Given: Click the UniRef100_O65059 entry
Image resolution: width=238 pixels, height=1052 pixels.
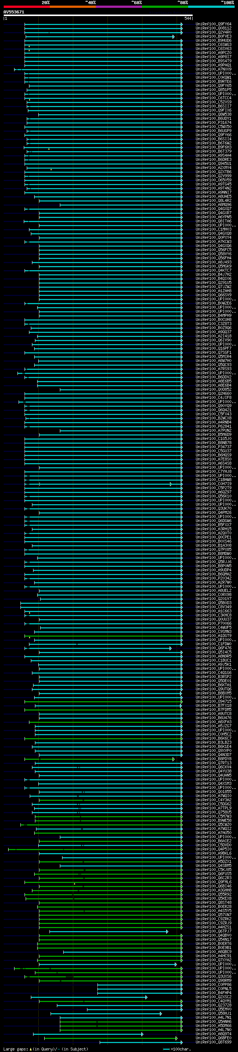Looking at the screenshot, I should click(x=213, y=180).
